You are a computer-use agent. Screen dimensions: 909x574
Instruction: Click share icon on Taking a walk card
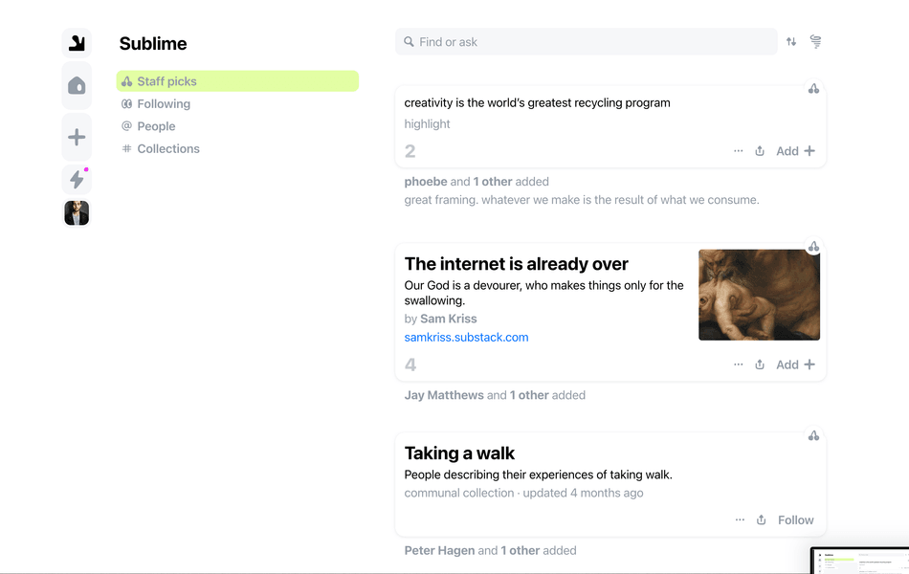[x=761, y=520]
